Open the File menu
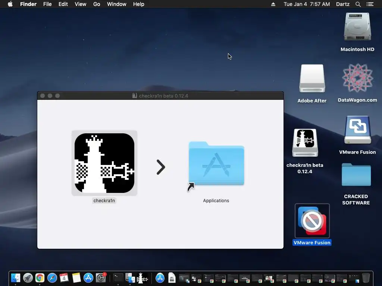The height and width of the screenshot is (286, 382). (47, 4)
